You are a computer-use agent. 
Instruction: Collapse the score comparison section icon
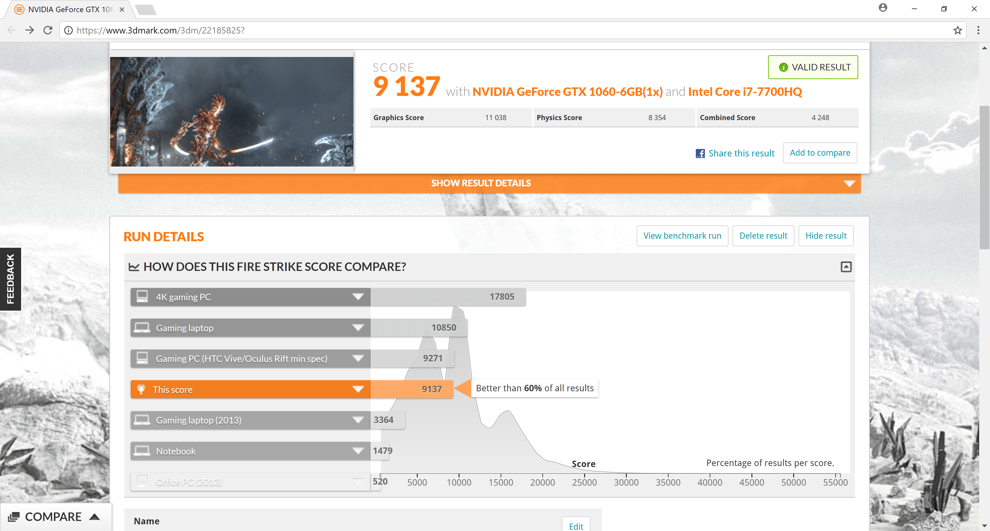[x=846, y=267]
